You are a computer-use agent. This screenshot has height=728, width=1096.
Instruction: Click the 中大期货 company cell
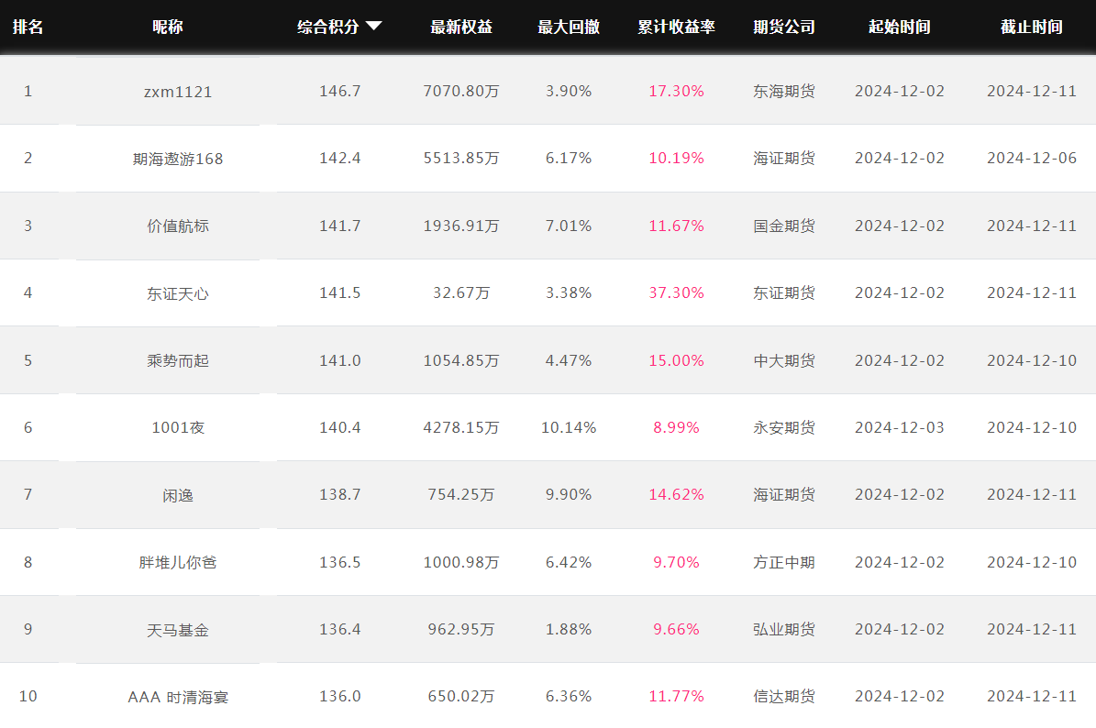pos(783,360)
